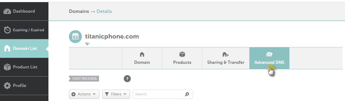Click the Dashboard gauge icon

[x=7, y=11]
